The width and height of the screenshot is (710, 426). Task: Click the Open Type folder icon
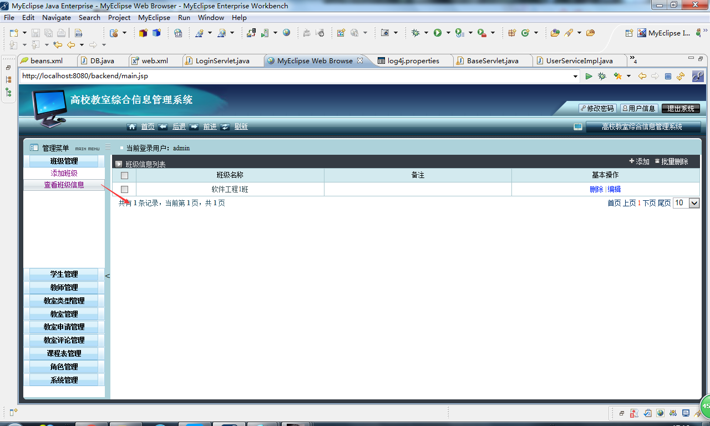point(555,33)
